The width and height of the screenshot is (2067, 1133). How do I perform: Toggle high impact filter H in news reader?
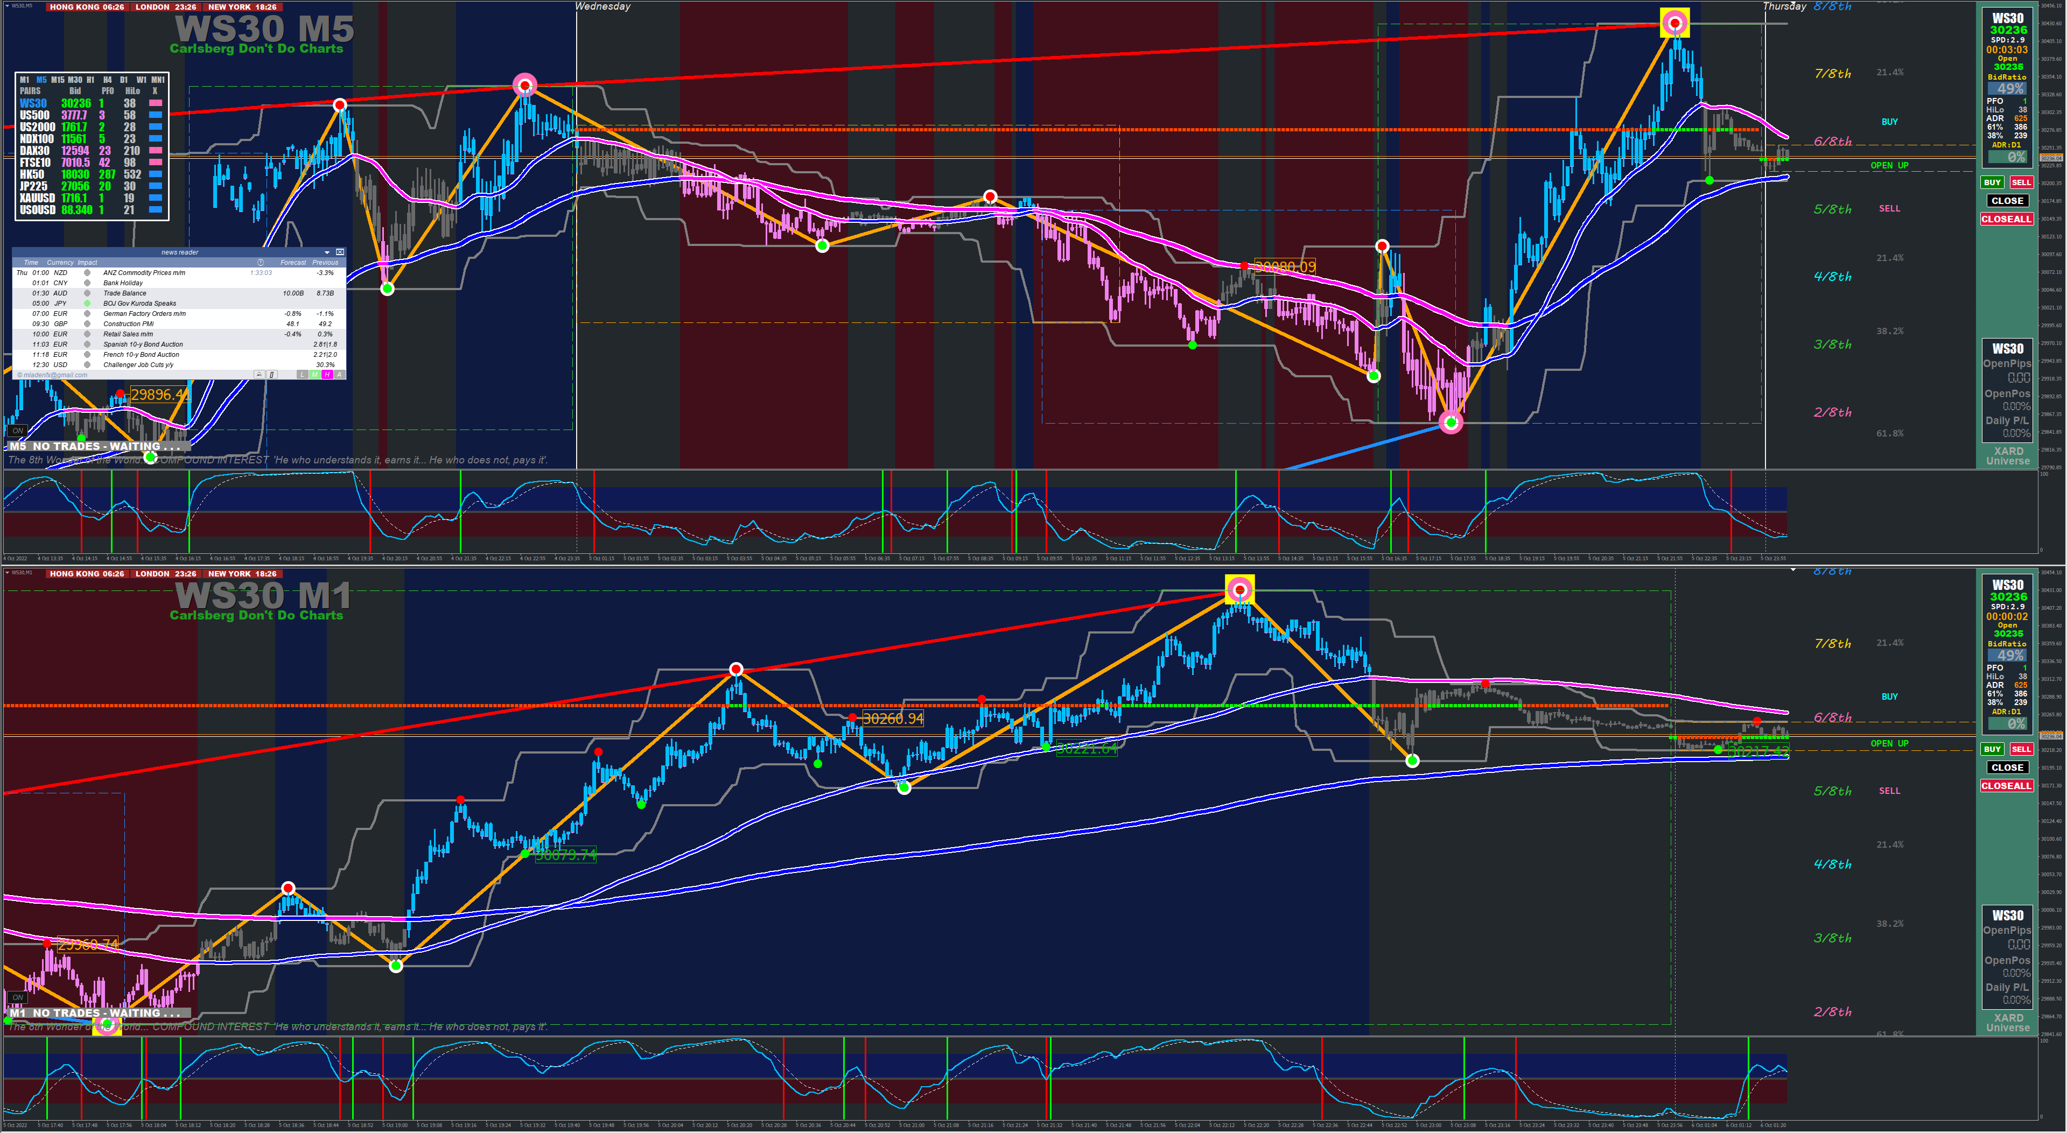click(x=327, y=375)
